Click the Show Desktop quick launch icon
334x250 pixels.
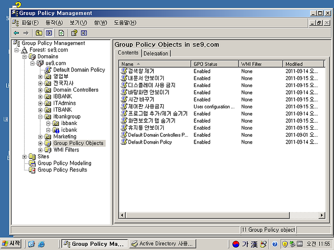pyautogui.click(x=32, y=244)
